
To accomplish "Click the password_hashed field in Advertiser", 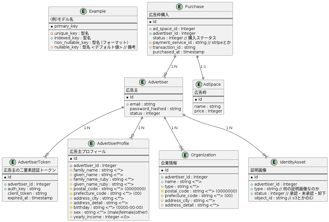I will 155,109.
